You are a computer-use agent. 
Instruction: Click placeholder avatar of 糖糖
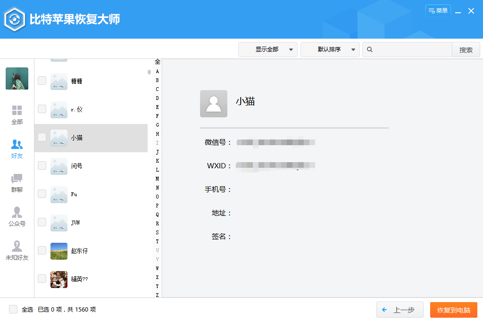point(59,81)
